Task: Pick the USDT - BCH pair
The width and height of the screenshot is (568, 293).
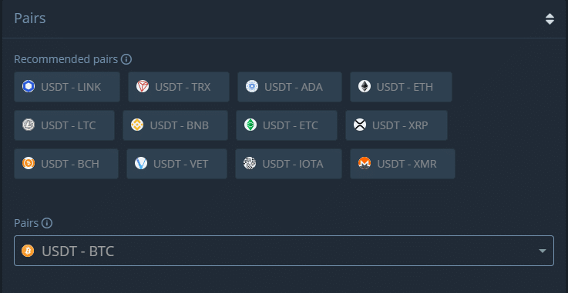Action: pyautogui.click(x=66, y=164)
